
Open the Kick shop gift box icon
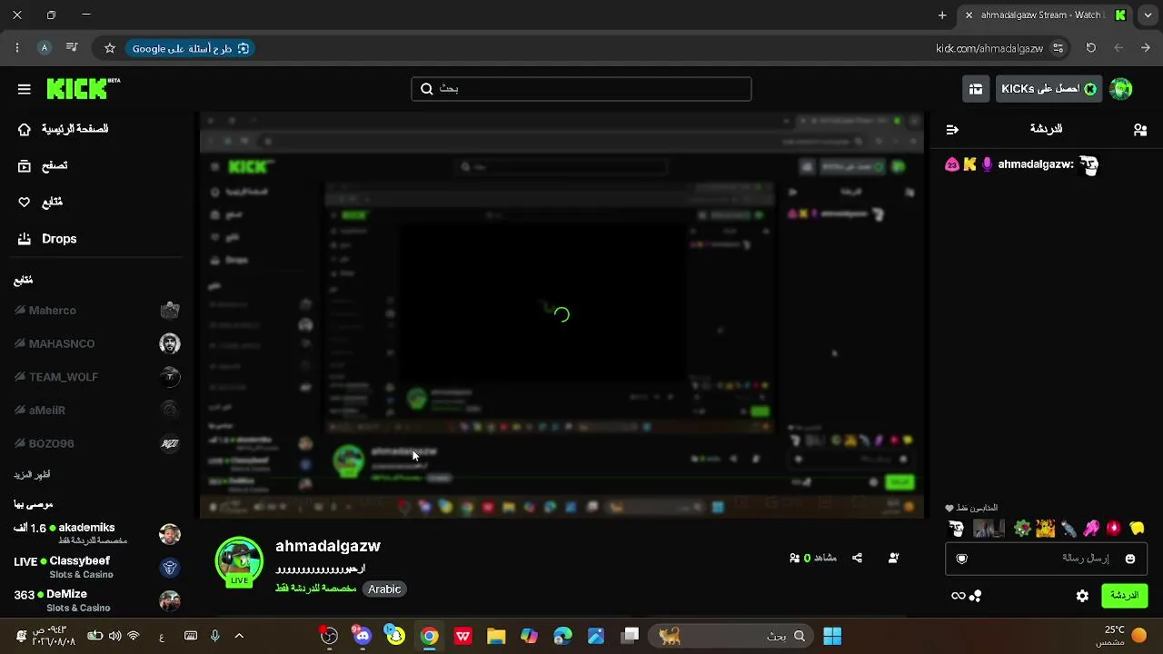[976, 89]
